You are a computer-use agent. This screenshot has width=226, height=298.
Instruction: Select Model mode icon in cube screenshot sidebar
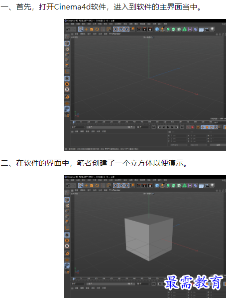pyautogui.click(x=67, y=200)
